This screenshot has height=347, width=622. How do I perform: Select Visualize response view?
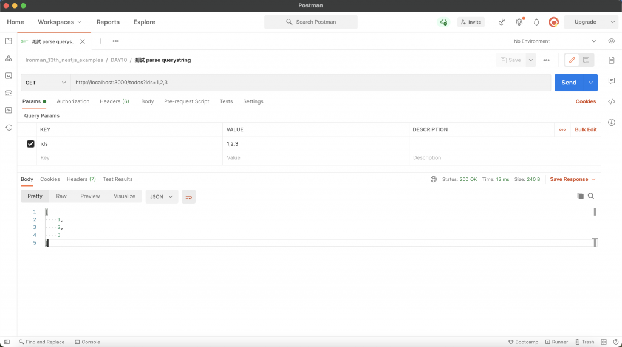coord(124,196)
